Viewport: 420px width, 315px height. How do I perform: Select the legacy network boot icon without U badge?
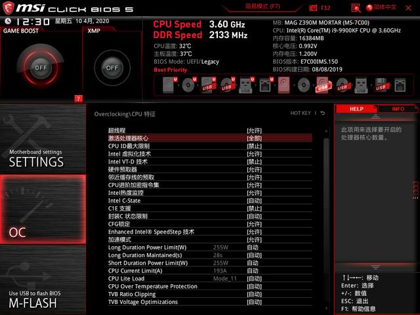pos(400,85)
